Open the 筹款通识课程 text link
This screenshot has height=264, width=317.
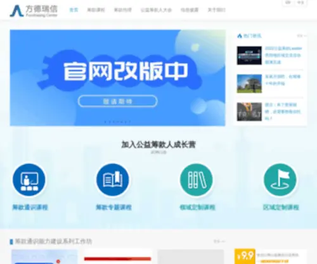(30, 207)
